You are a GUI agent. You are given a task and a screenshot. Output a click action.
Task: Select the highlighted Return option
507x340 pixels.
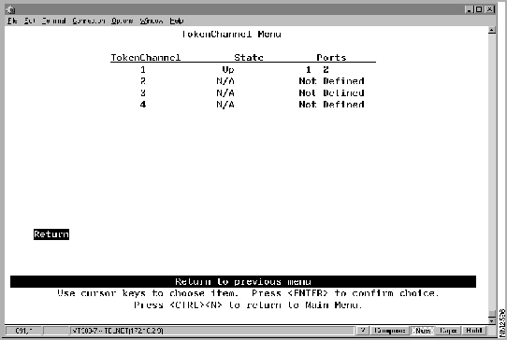tap(51, 234)
